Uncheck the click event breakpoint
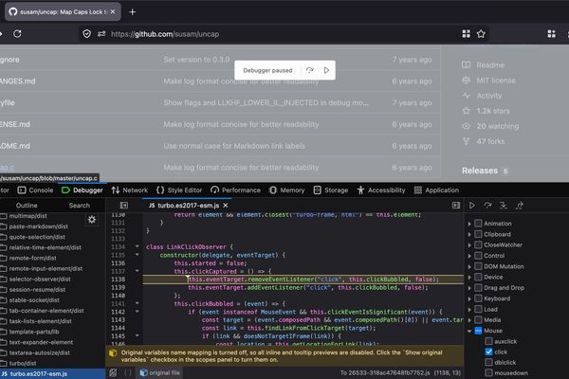569x379 pixels. coord(488,352)
